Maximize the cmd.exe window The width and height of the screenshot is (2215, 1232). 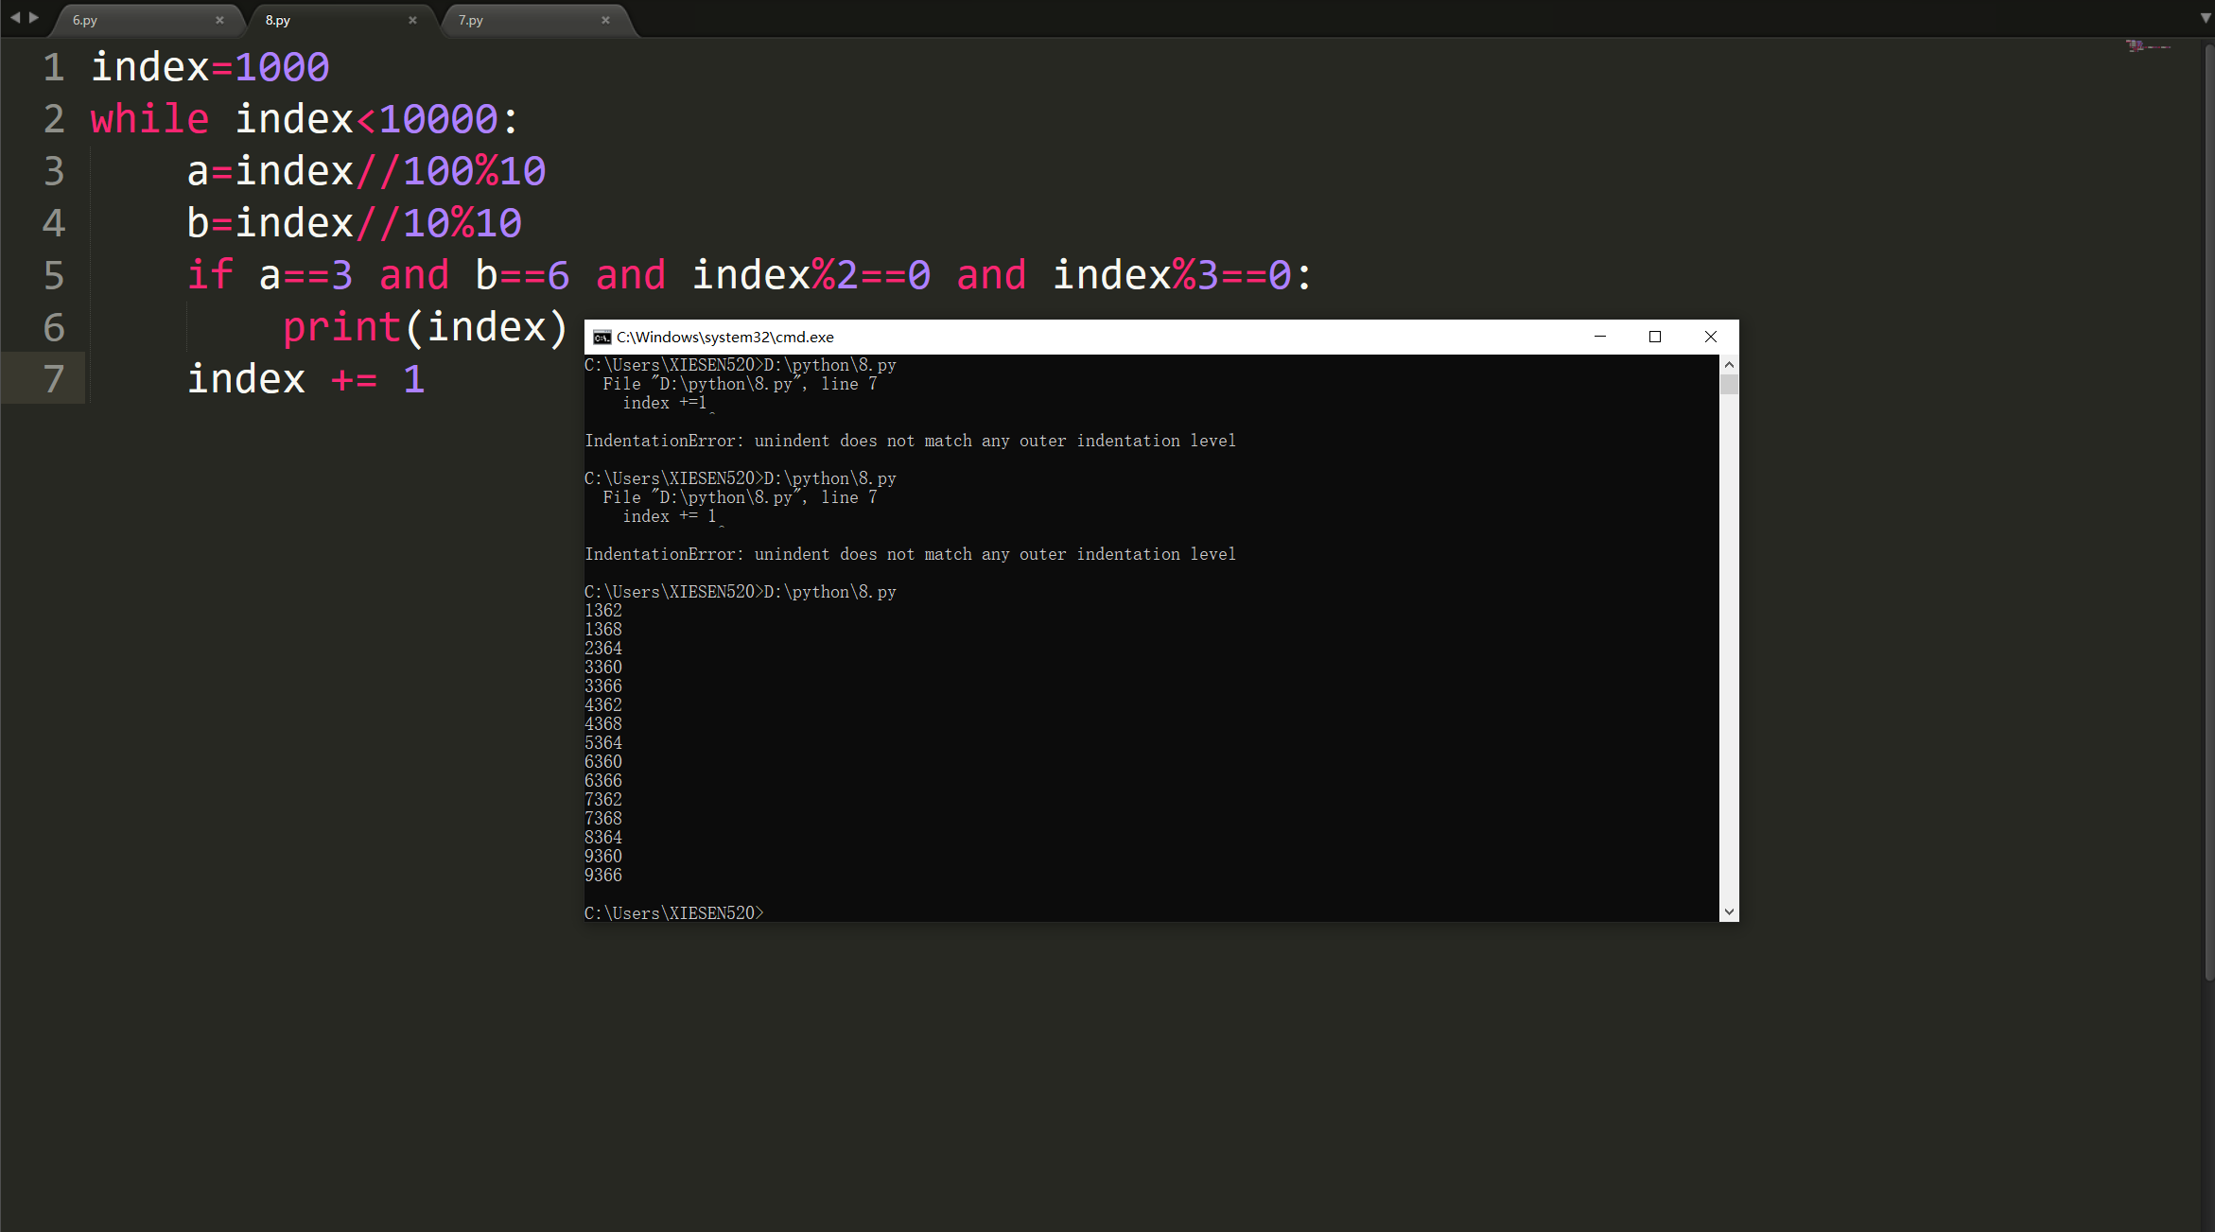point(1655,337)
